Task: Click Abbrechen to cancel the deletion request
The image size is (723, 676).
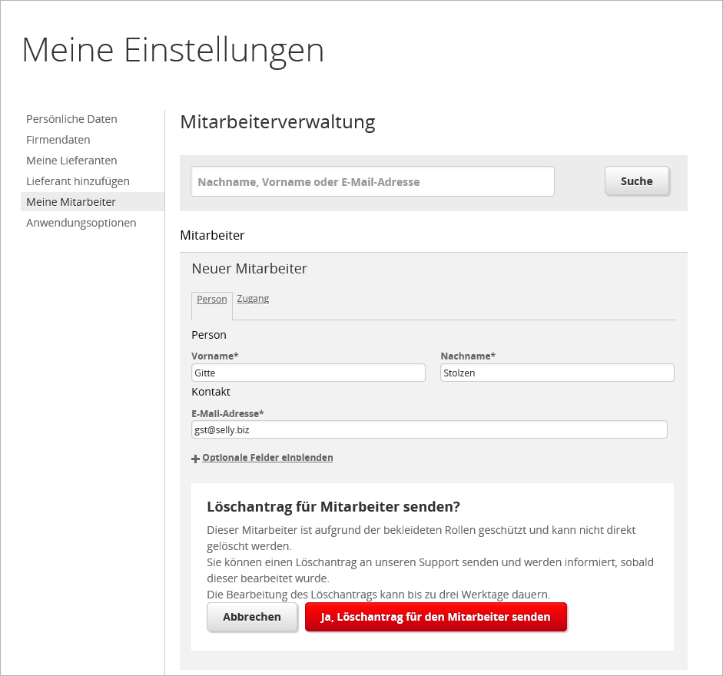Action: [252, 617]
